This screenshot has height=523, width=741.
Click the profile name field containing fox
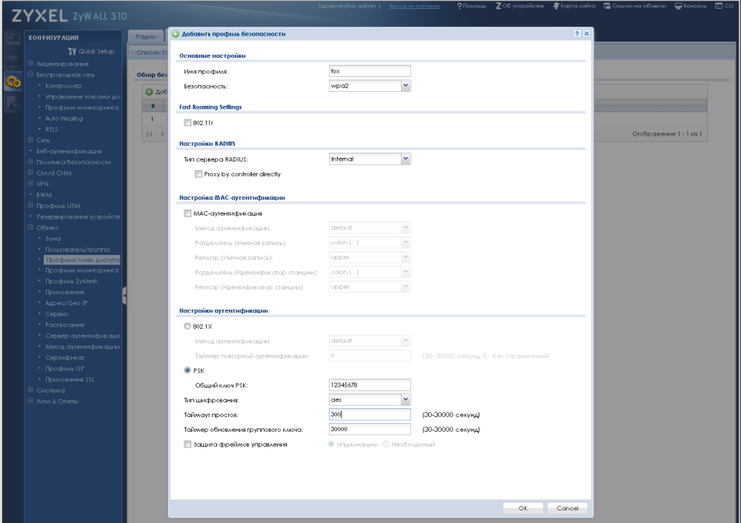click(x=370, y=71)
